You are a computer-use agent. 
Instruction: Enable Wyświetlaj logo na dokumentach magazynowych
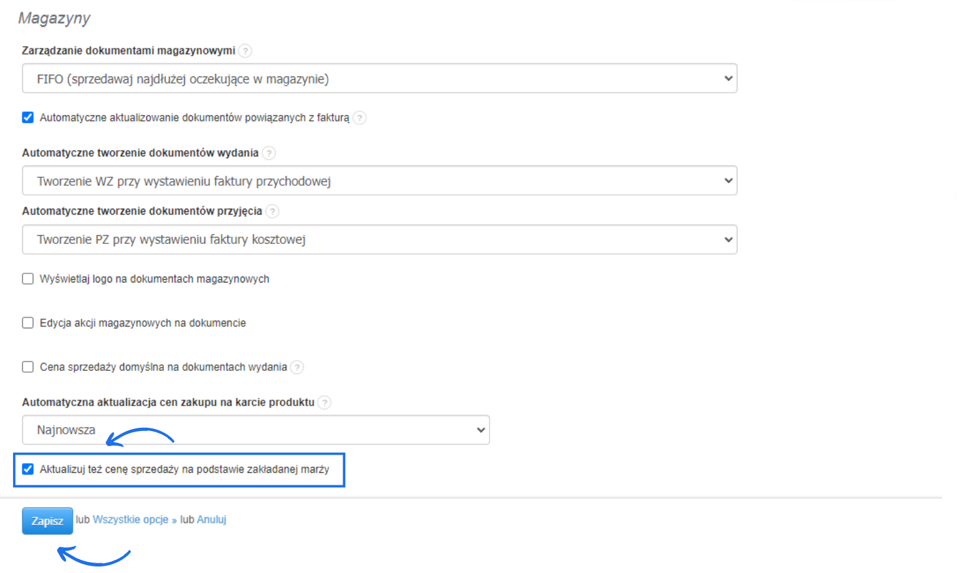click(x=28, y=279)
